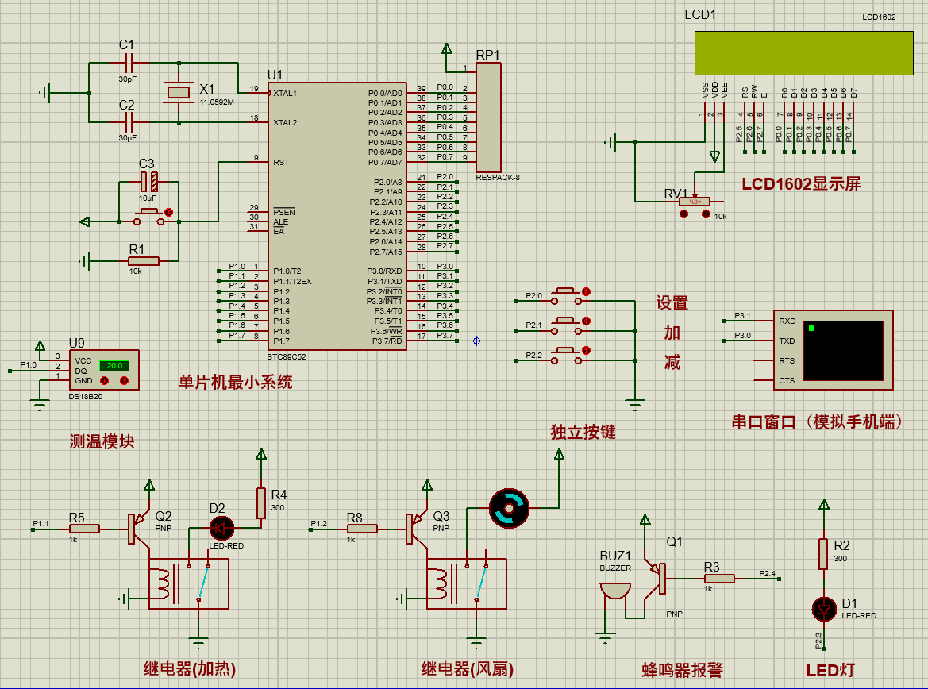The height and width of the screenshot is (689, 928).
Task: Click the serial virtual terminal black screen
Action: 843,350
